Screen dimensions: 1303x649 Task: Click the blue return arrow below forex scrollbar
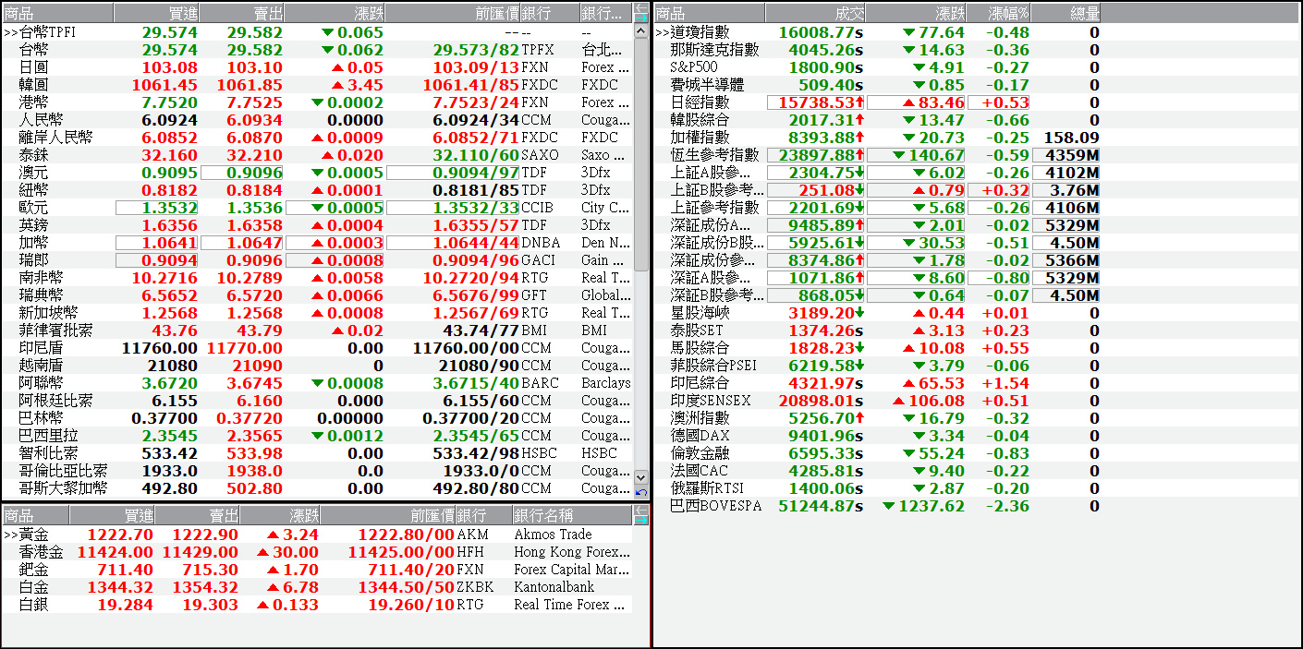[641, 492]
